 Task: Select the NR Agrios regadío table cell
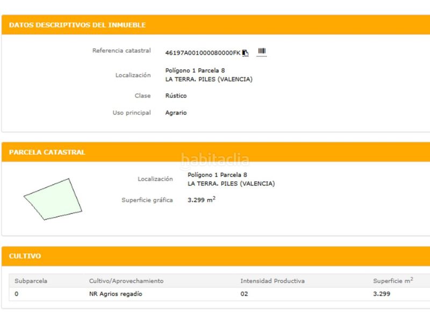pyautogui.click(x=116, y=294)
